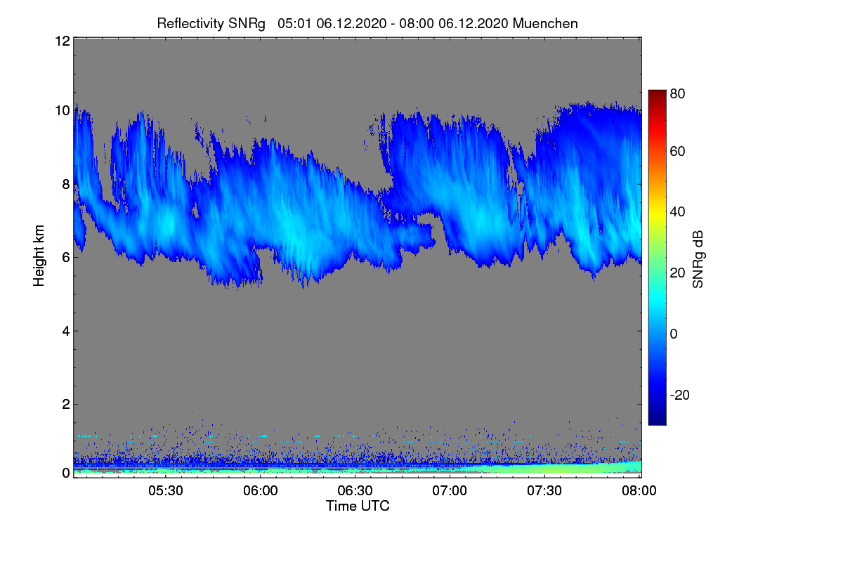Click the 'Muenchen' station name in title
843x562 pixels.
pyautogui.click(x=545, y=23)
